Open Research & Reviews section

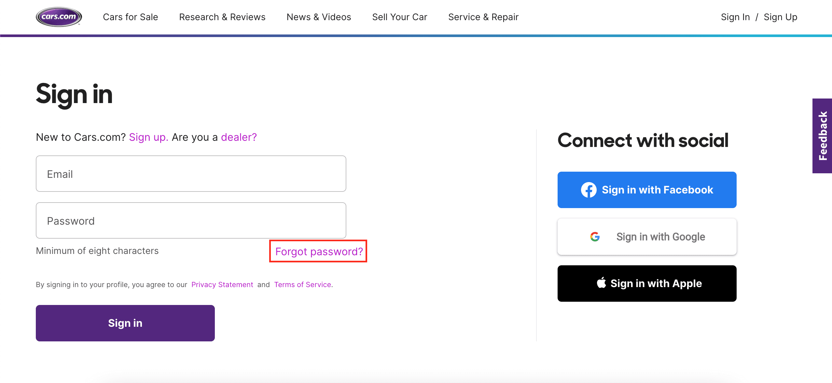(222, 17)
